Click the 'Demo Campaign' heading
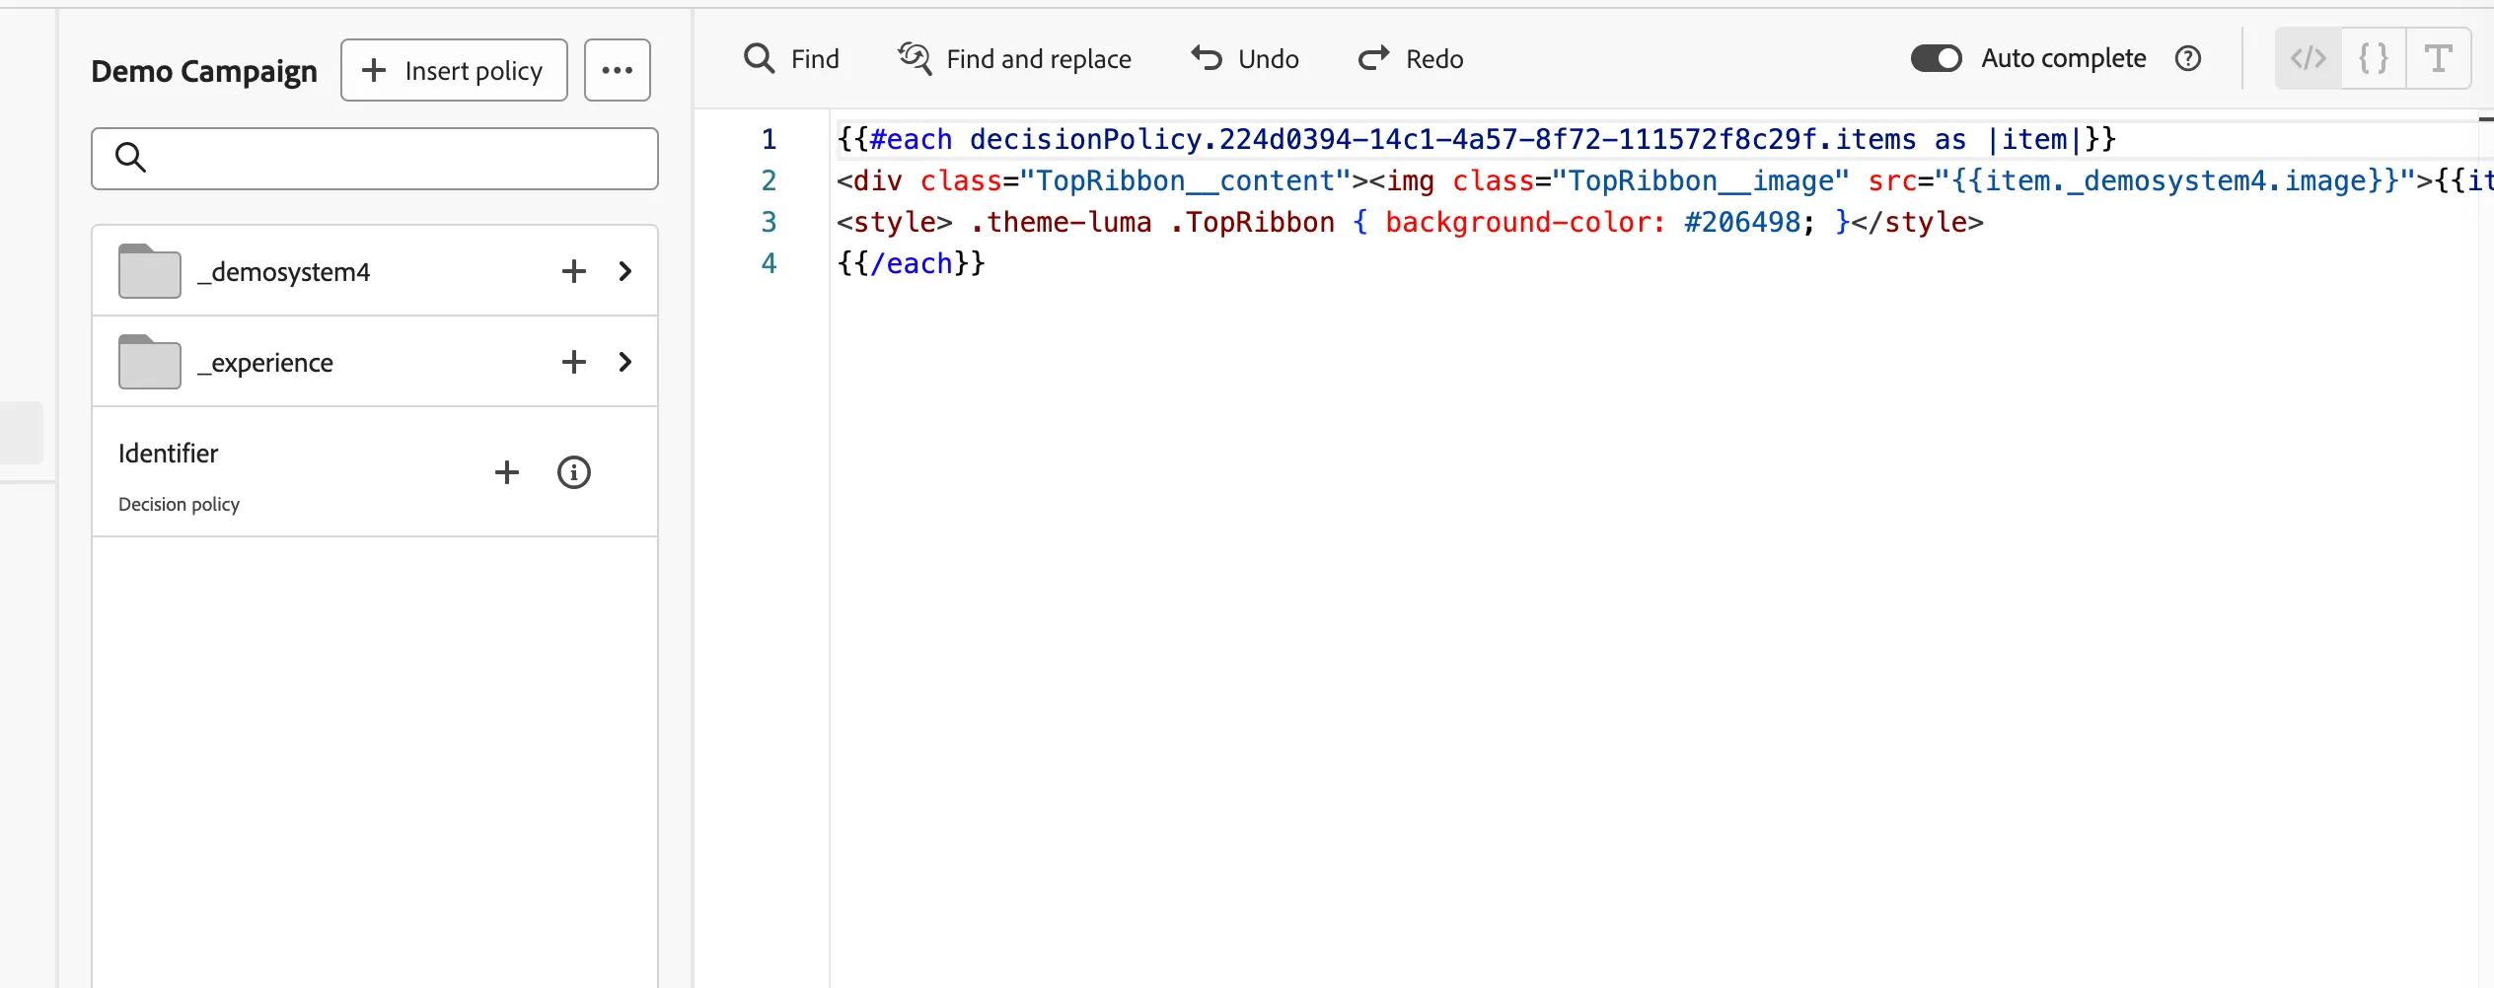2494x988 pixels. pos(204,71)
